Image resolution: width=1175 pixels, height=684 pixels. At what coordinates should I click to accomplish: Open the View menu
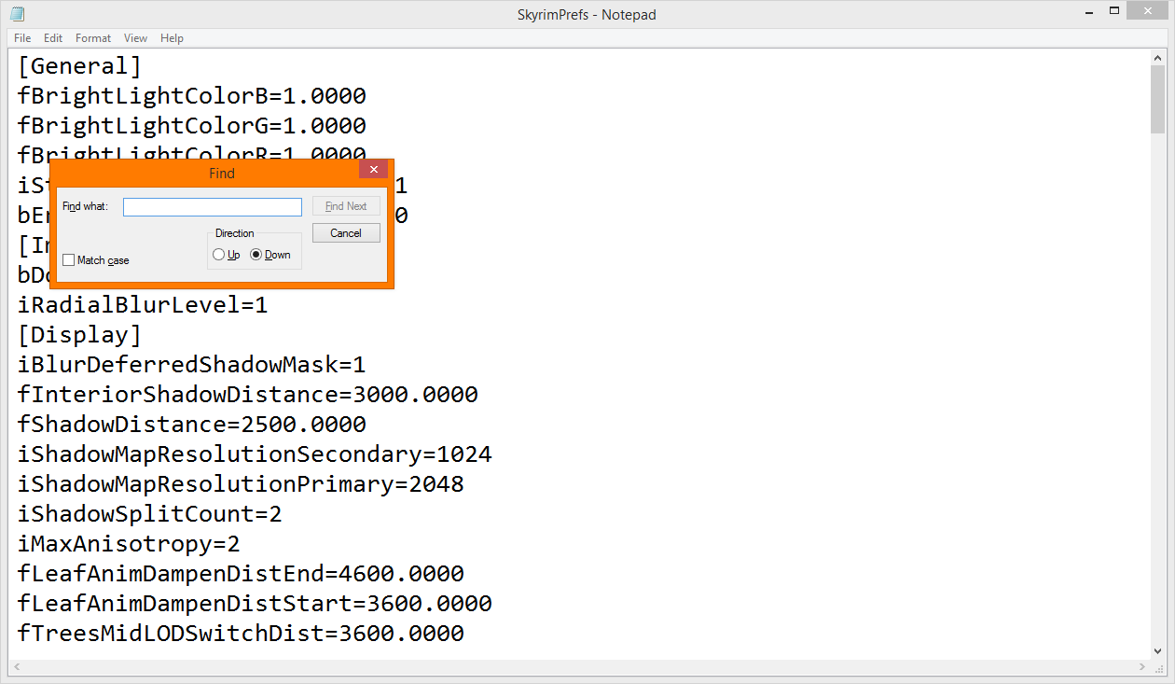pos(136,38)
